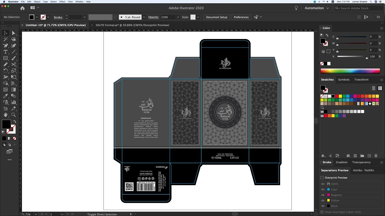Select the Artboard tool

point(5,109)
